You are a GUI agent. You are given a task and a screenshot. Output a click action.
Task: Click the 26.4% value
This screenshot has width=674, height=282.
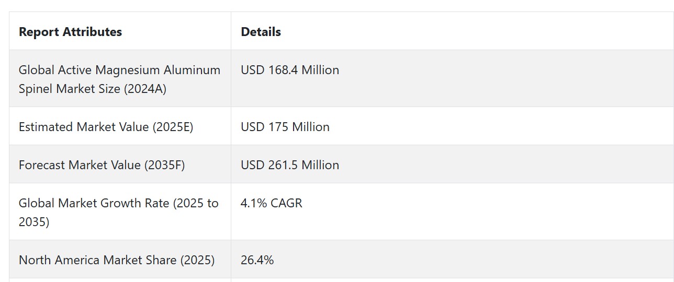click(x=257, y=260)
